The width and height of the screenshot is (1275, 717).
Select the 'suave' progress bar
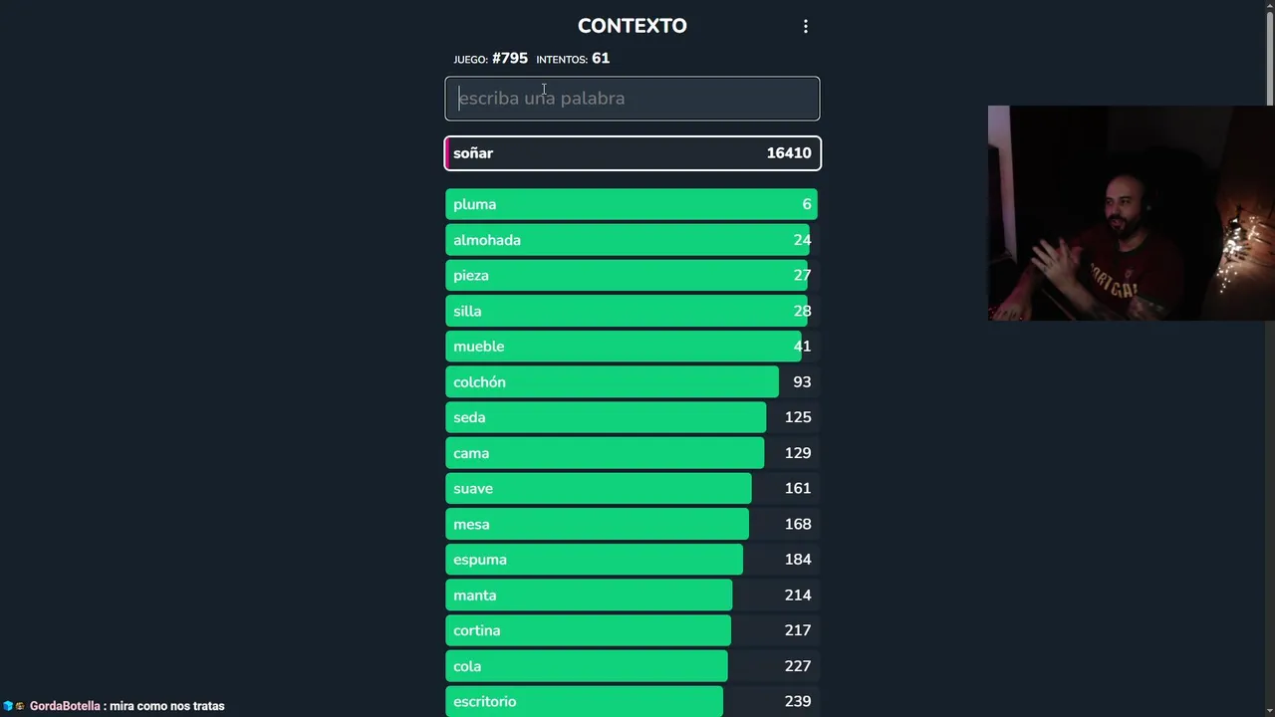(632, 489)
